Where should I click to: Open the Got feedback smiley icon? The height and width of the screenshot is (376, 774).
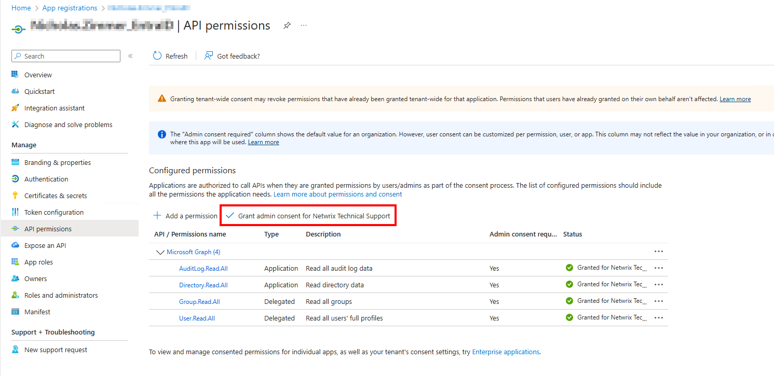click(208, 55)
